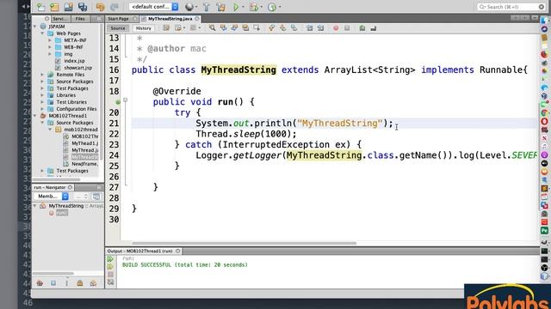This screenshot has width=551, height=309.
Task: Click Next Bookmark icon
Action: (283, 28)
